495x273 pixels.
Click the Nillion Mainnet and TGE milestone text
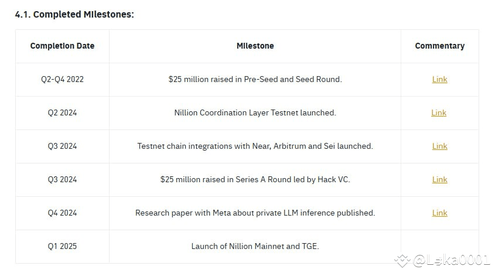255,246
